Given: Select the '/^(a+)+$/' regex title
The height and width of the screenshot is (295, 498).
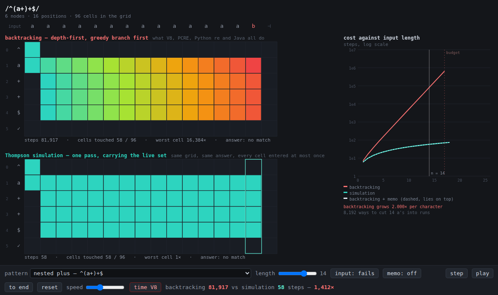Looking at the screenshot, I should (22, 8).
